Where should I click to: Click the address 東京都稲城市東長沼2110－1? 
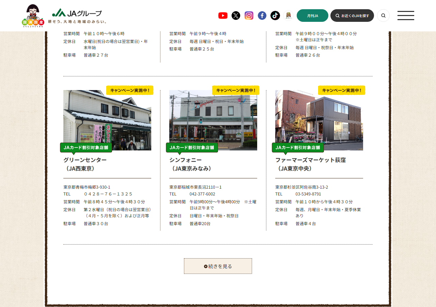click(196, 187)
